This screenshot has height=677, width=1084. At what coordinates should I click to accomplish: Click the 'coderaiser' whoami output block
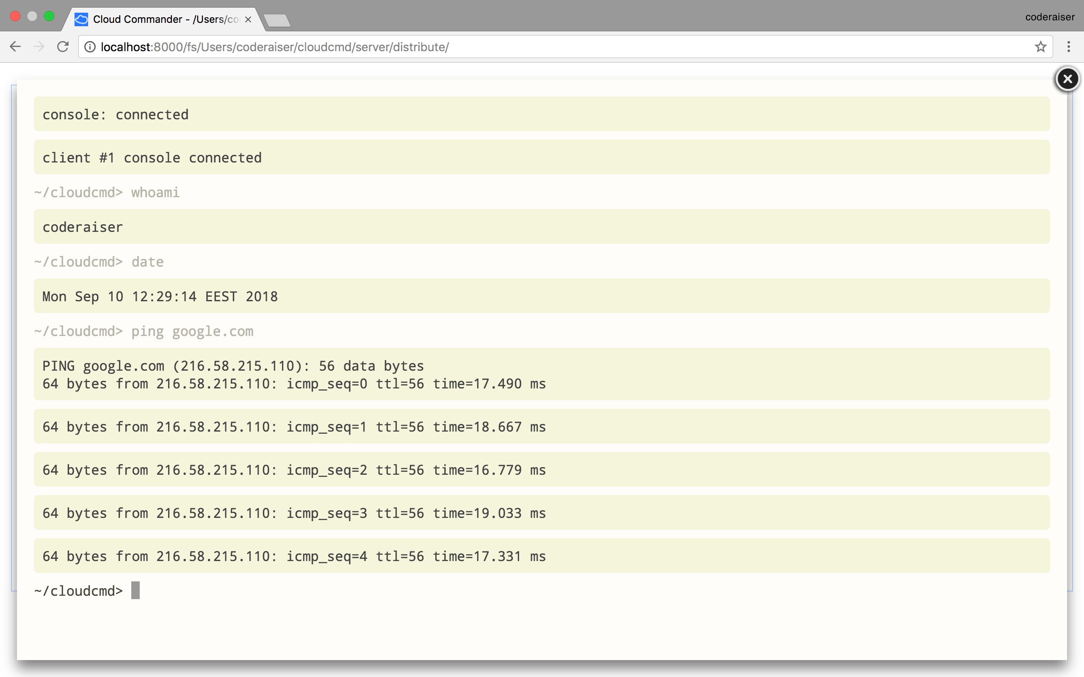83,227
